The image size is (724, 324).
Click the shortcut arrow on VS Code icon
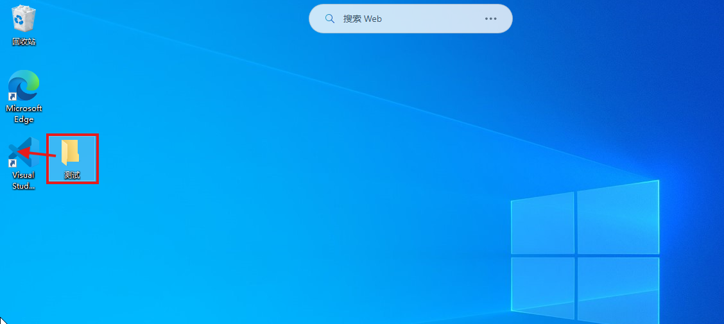point(12,164)
